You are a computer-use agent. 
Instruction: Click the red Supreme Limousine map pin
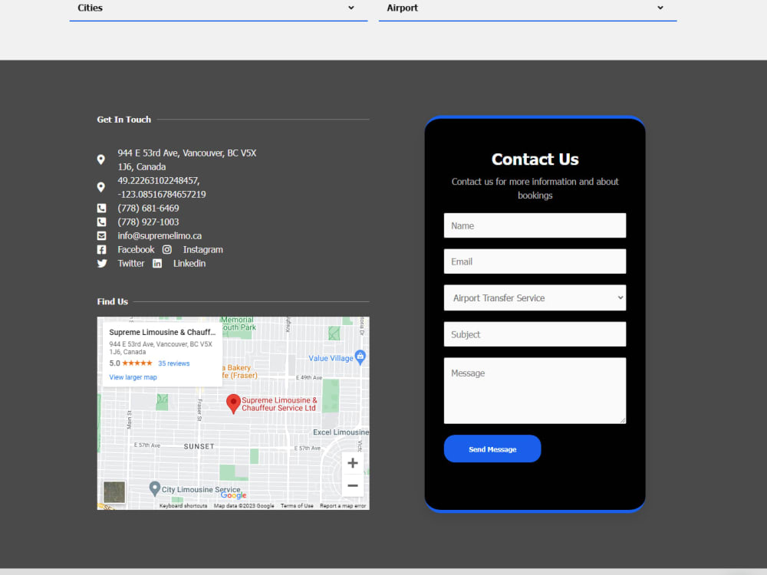click(233, 404)
